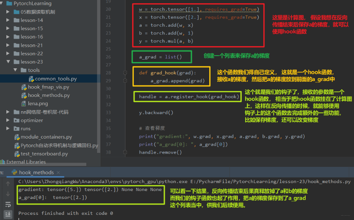Screen dimensions: 354x220
Task: Click the a_grad = list() code line
Action: coord(160,57)
